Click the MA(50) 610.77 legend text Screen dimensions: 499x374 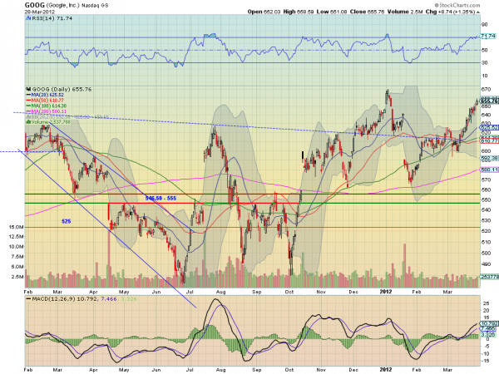tap(47, 101)
